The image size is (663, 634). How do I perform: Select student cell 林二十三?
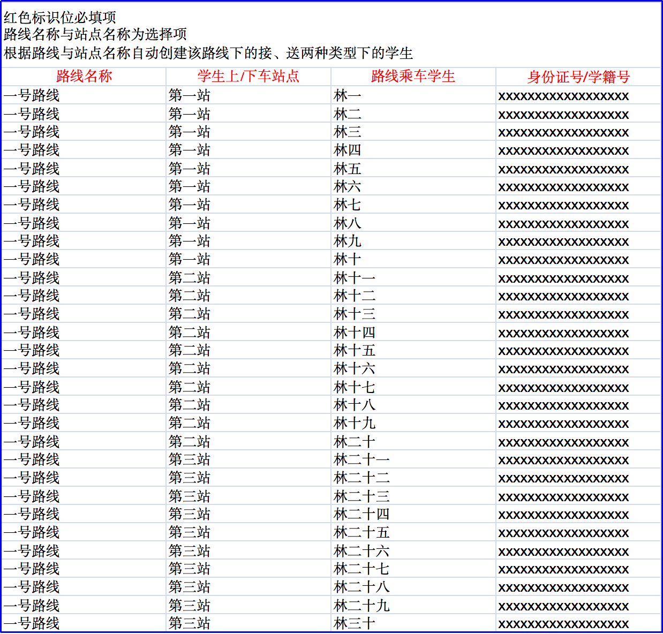413,496
